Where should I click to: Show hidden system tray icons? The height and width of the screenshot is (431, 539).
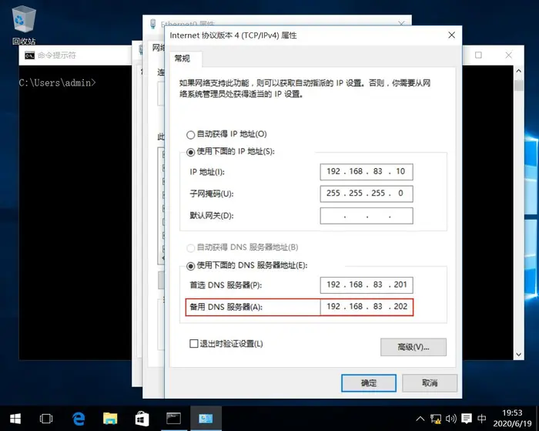[x=420, y=419]
